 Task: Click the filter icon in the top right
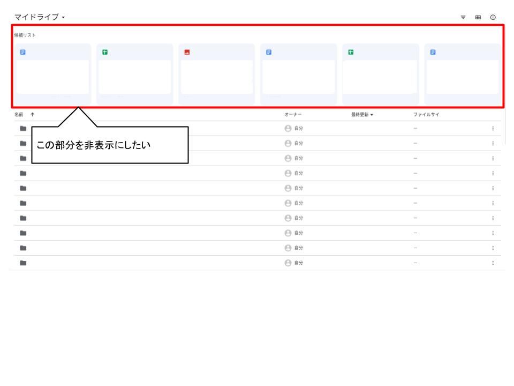click(463, 17)
